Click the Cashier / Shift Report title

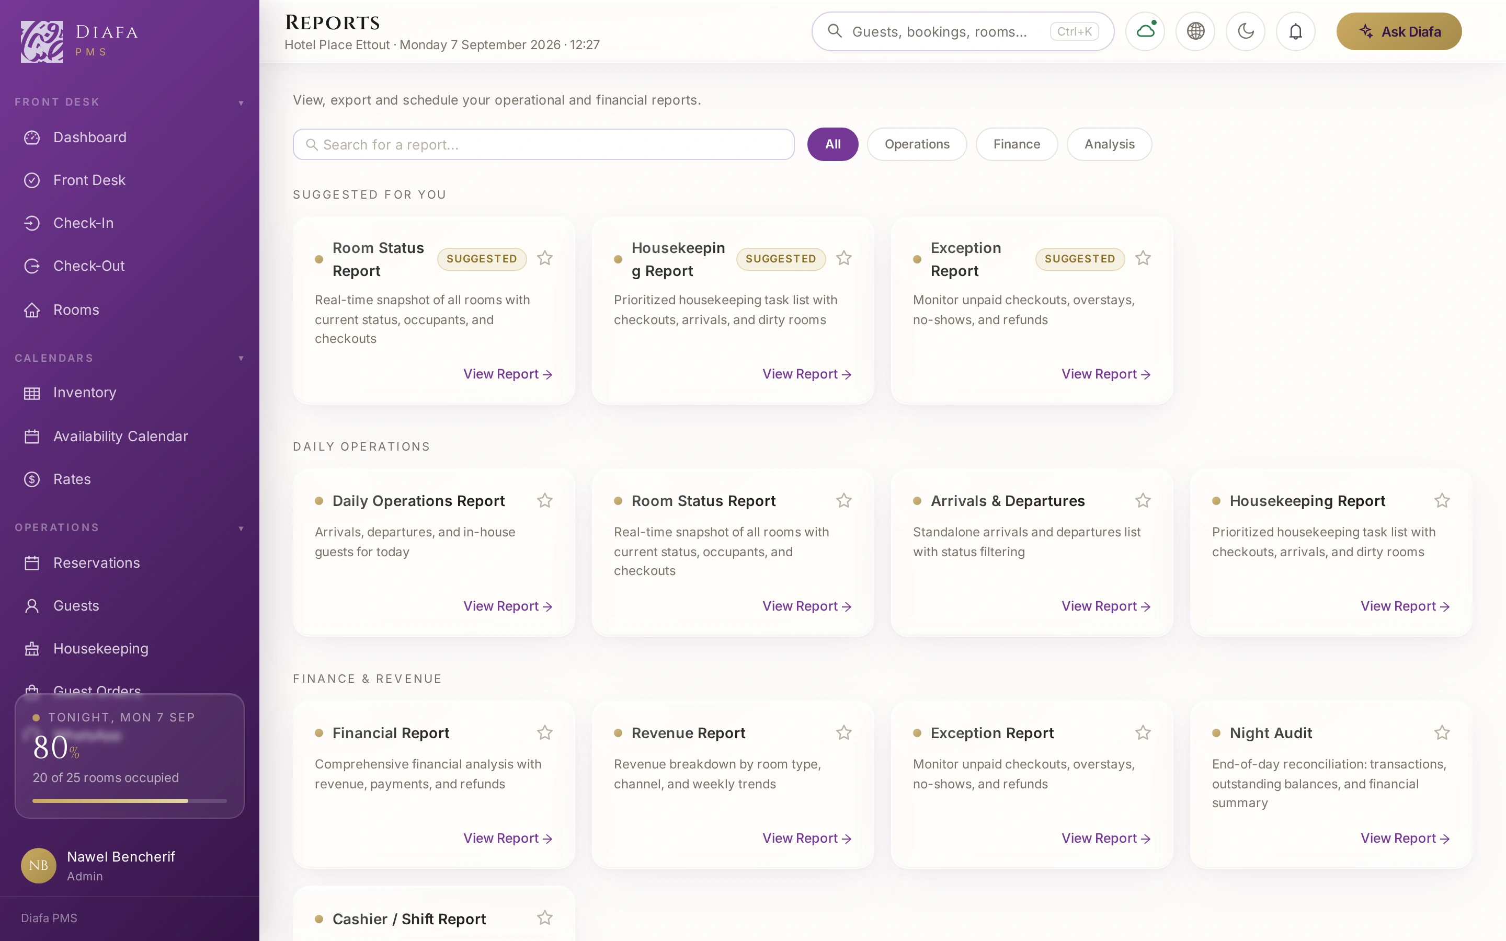pos(409,919)
